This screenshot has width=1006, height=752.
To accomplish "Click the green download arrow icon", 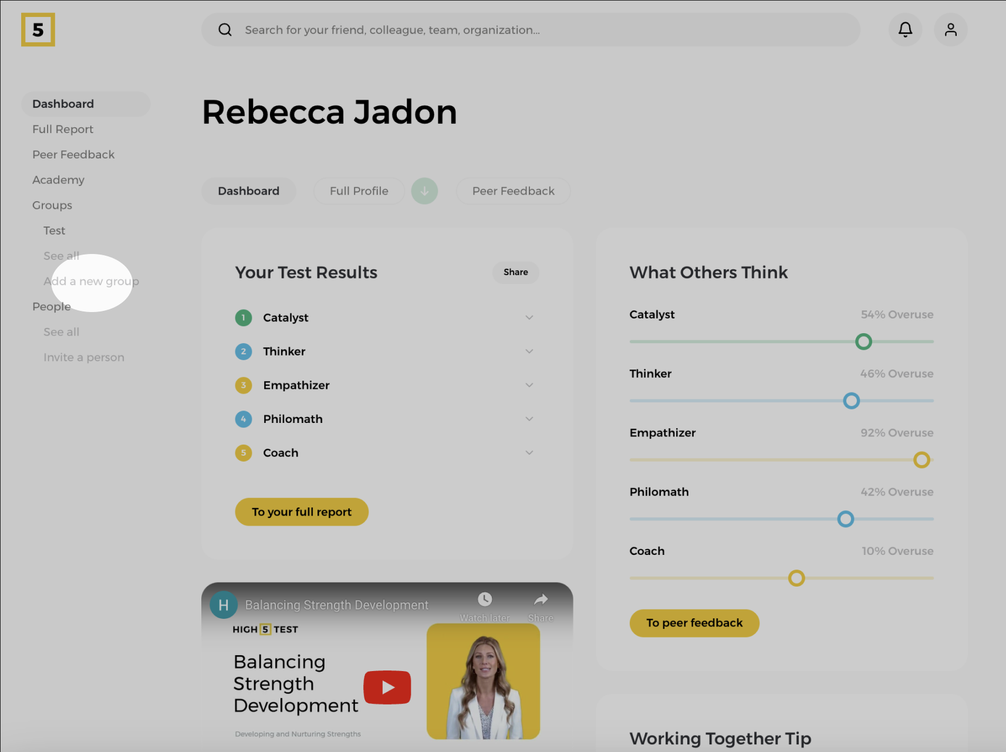I will 424,191.
